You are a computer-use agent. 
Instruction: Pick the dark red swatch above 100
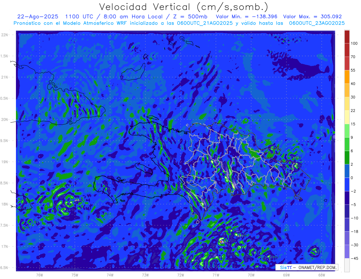347,37
